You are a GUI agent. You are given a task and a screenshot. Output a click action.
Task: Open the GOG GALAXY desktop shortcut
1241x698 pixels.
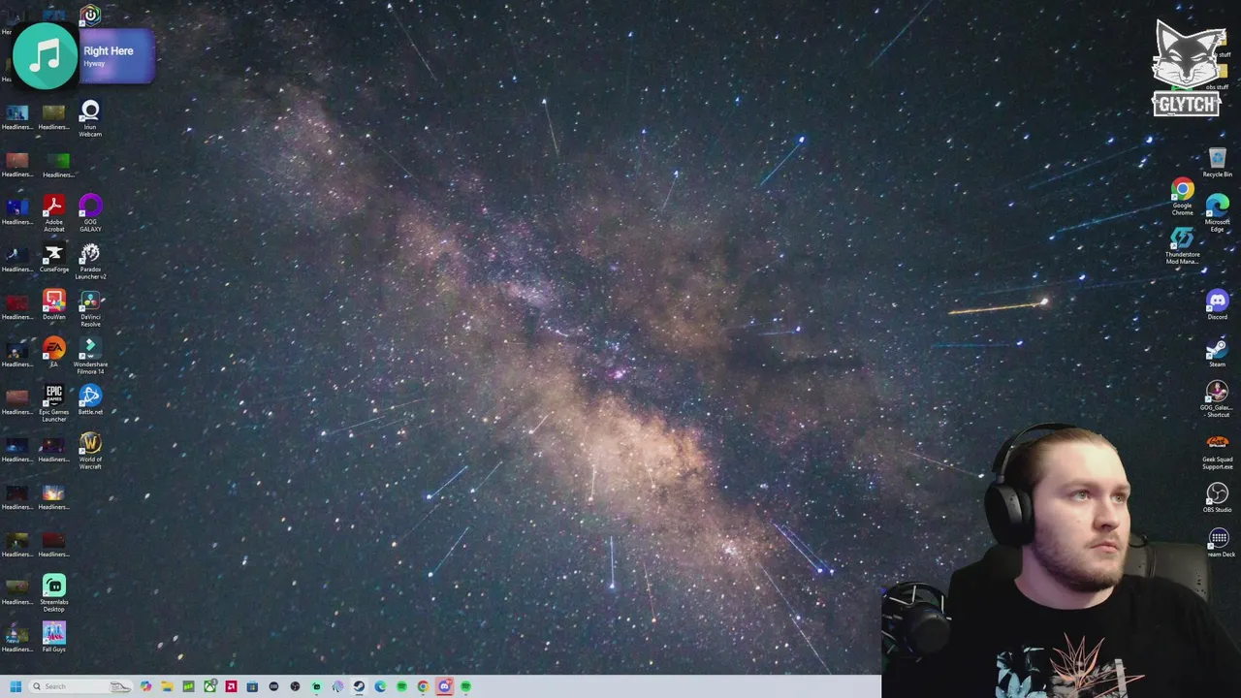pos(90,213)
